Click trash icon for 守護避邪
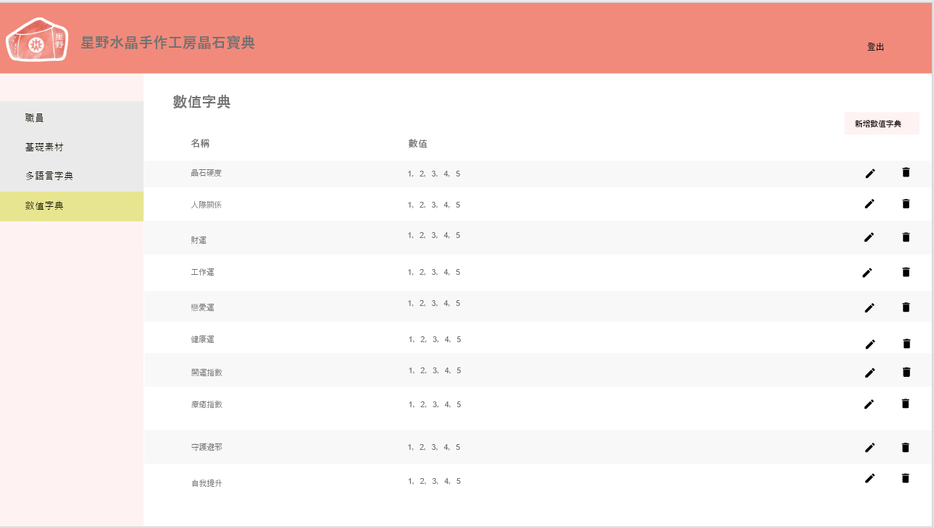Image resolution: width=934 pixels, height=528 pixels. click(906, 448)
